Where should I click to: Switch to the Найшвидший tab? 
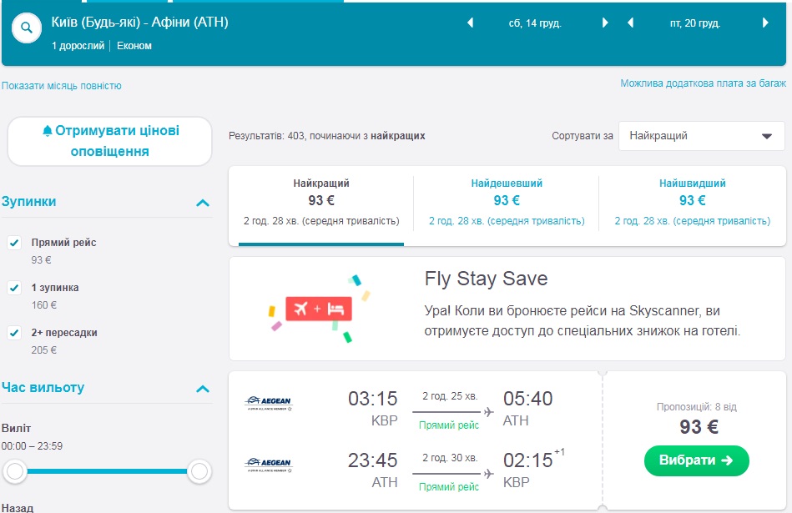(x=692, y=201)
